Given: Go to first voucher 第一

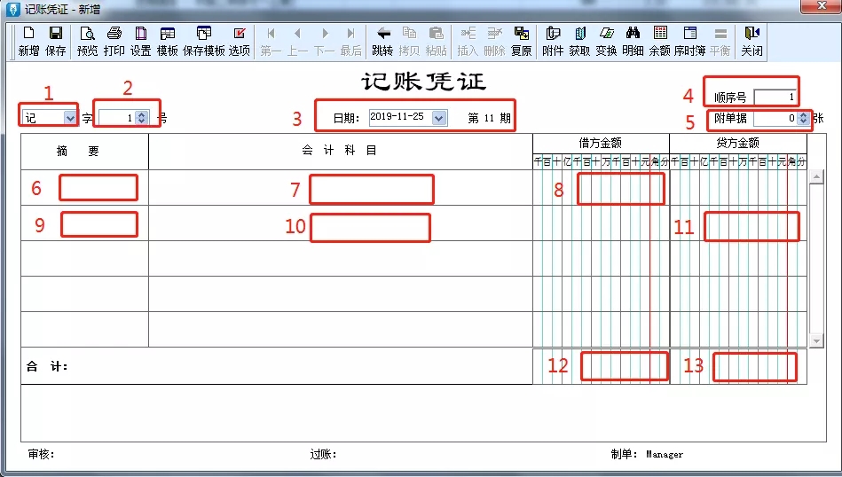Looking at the screenshot, I should pos(271,42).
